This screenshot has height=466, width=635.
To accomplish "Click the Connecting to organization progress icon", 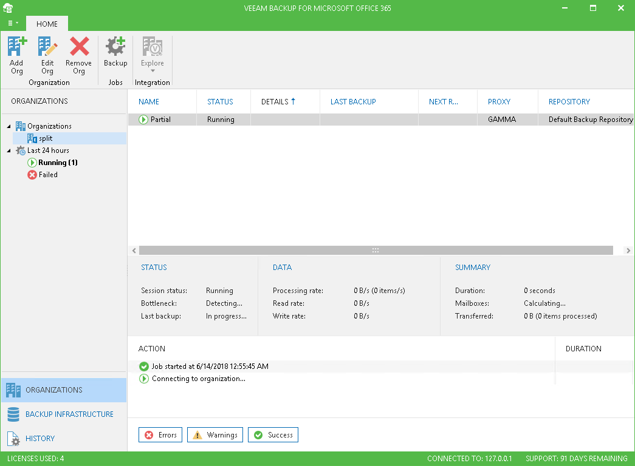I will point(144,379).
